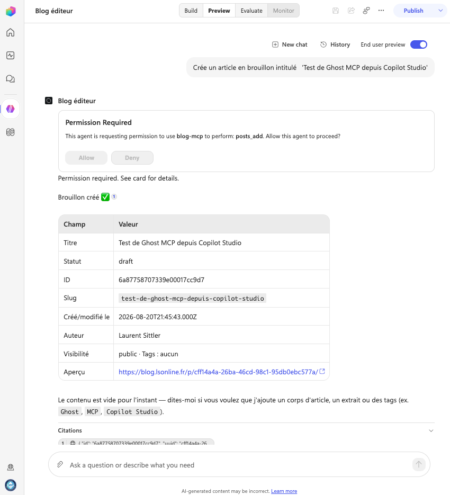Viewport: 450px width, 495px height.
Task: Click the Blog éditeur title in header
Action: 54,11
